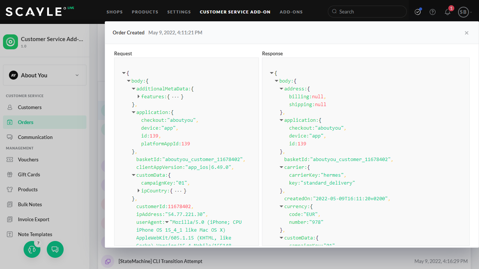
Task: Collapse the carrier node in Response
Action: coord(281,167)
